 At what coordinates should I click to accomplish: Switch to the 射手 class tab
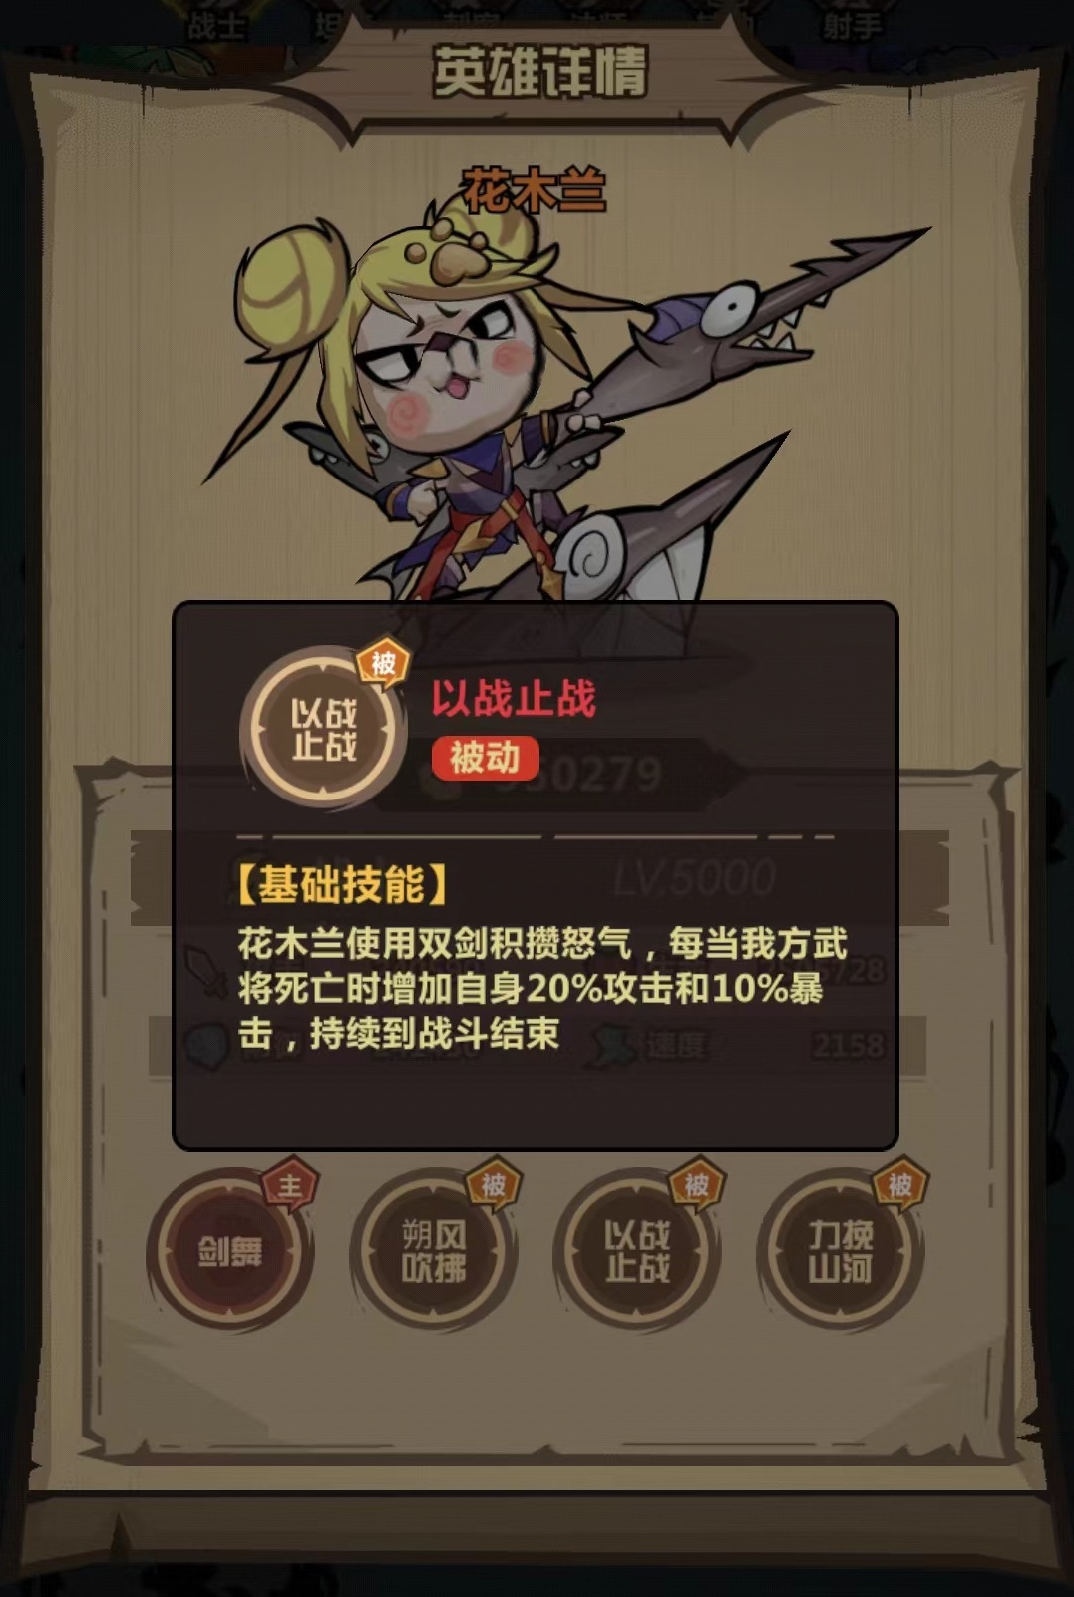click(x=853, y=24)
